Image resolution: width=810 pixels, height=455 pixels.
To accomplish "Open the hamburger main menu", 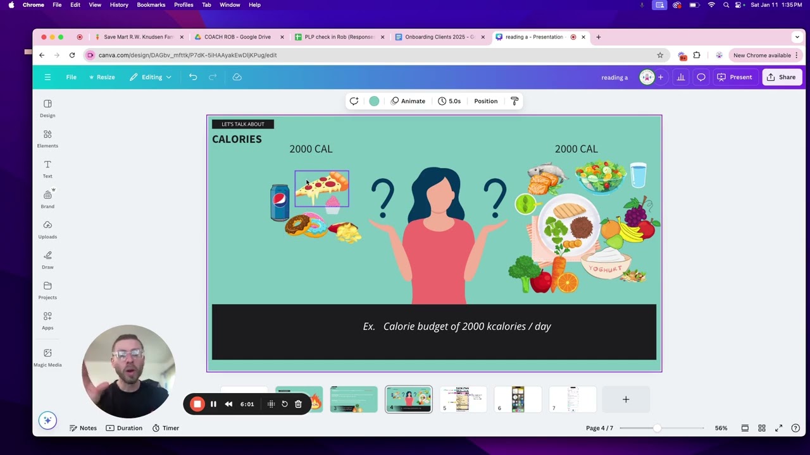I will click(x=47, y=77).
